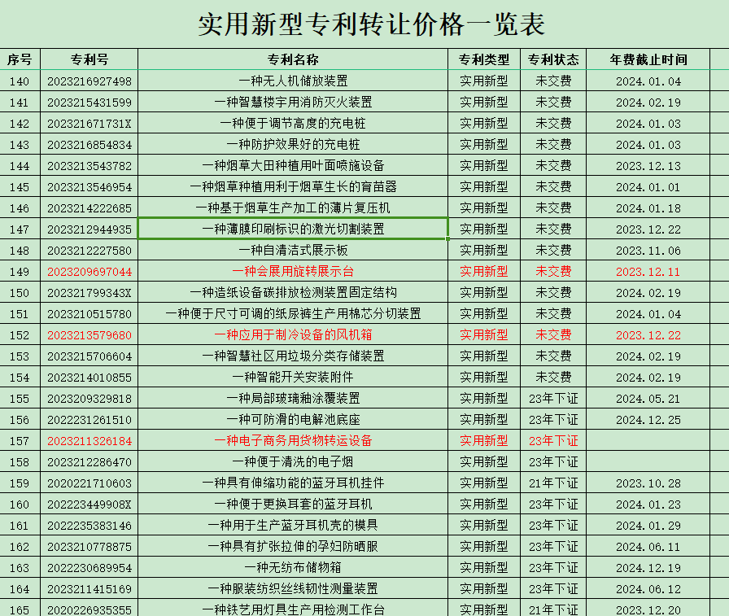Click the red cell 一种电子商务用货物转运设备
729x616 pixels.
pos(293,440)
